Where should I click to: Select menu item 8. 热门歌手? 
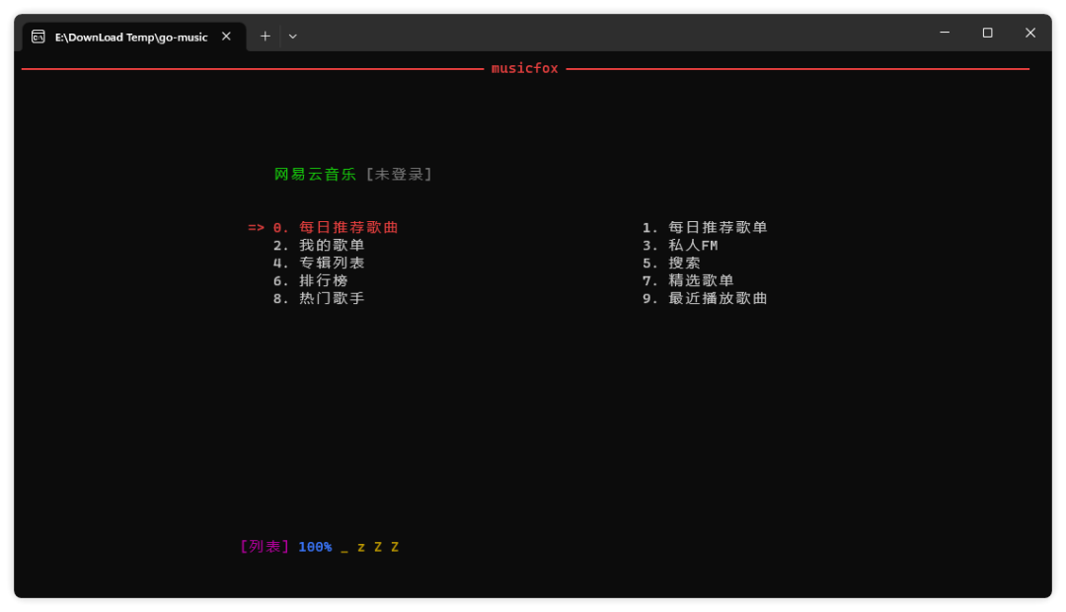(x=319, y=298)
